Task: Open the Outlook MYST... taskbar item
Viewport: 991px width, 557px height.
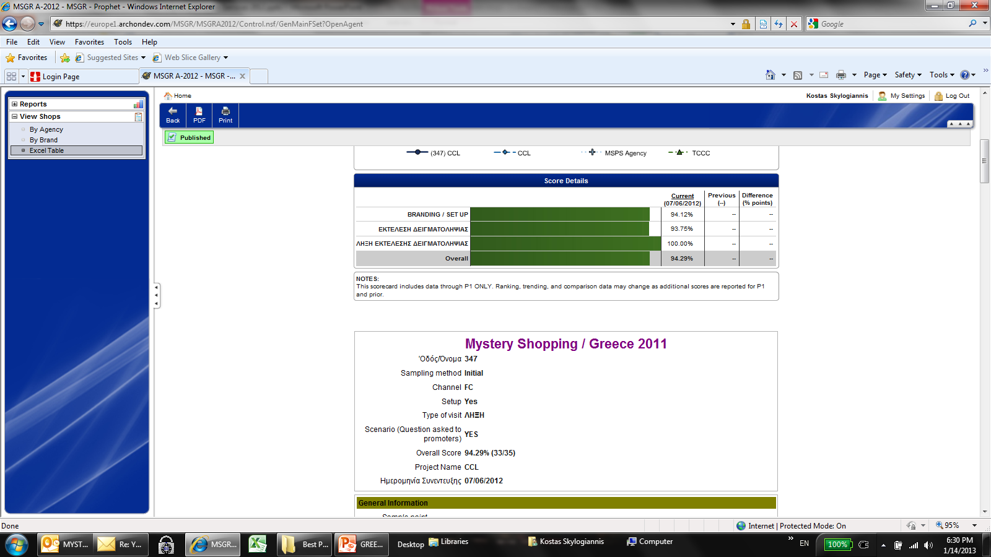Action: click(x=65, y=544)
